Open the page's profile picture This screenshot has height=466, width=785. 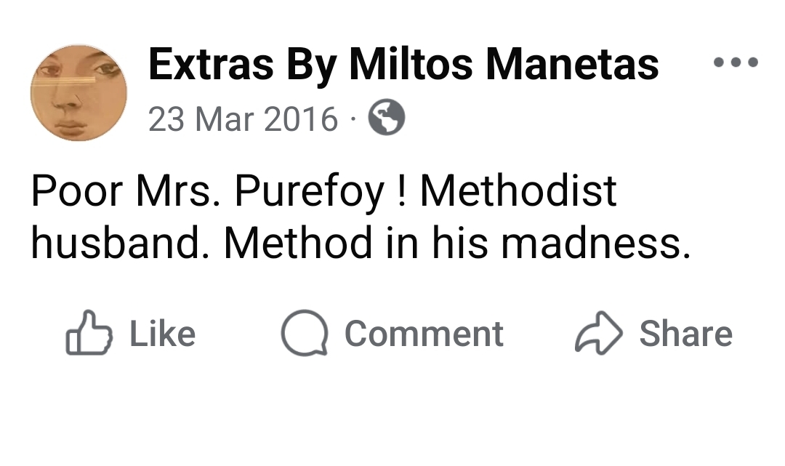(x=78, y=92)
